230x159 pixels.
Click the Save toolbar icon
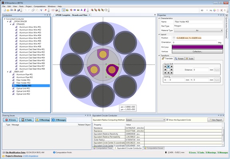click(11, 10)
